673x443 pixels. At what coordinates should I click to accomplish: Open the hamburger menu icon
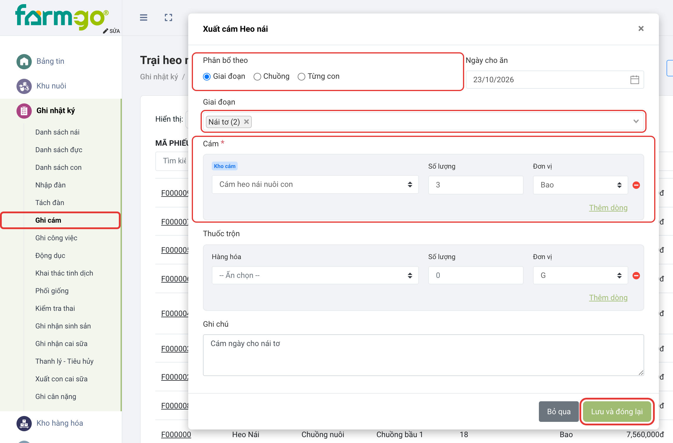[x=144, y=18]
